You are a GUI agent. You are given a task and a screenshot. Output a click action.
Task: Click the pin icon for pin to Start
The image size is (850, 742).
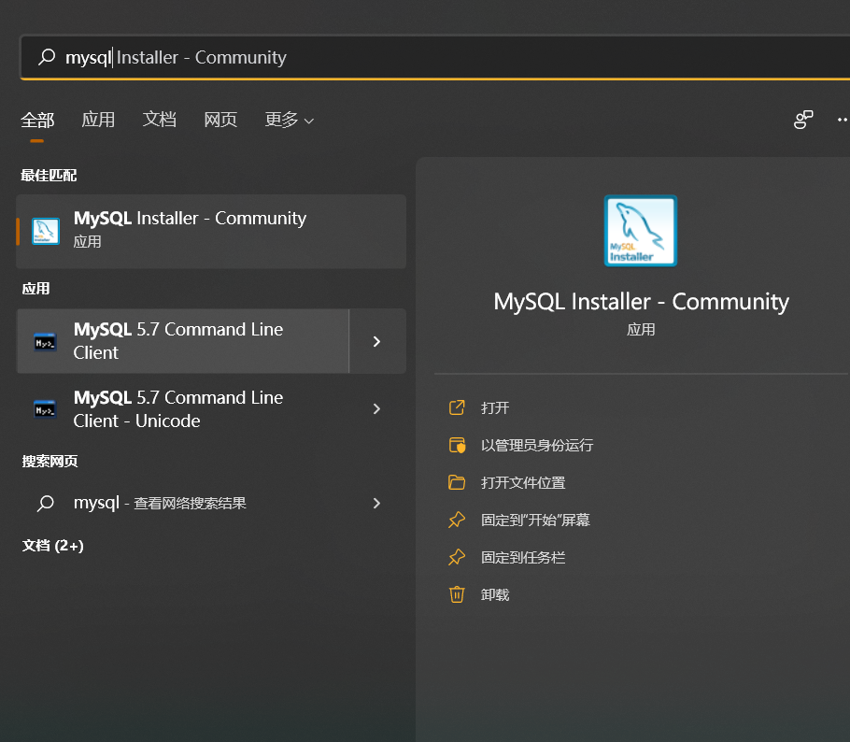click(457, 520)
